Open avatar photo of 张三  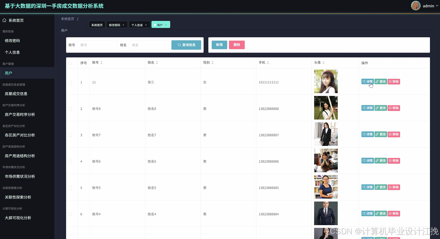(x=326, y=81)
